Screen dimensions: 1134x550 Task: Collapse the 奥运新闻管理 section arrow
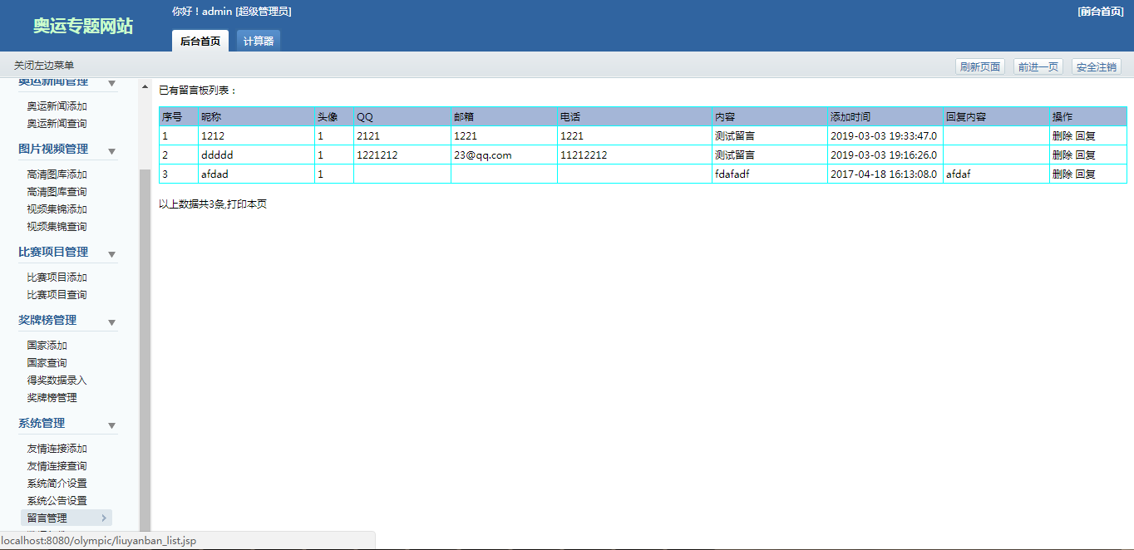pyautogui.click(x=111, y=83)
